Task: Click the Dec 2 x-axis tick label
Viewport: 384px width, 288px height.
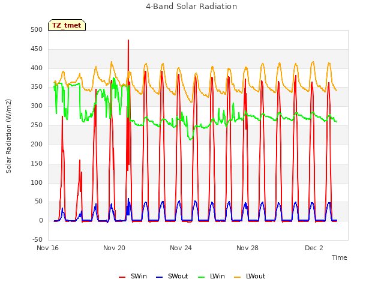Action: 314,248
